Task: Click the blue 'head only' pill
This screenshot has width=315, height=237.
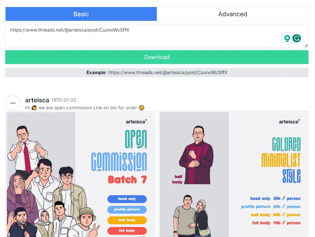Action: [x=127, y=199]
